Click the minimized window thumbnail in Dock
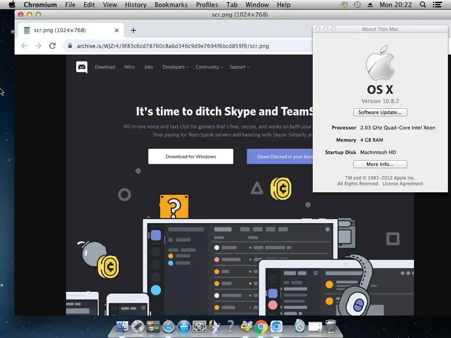 point(315,327)
